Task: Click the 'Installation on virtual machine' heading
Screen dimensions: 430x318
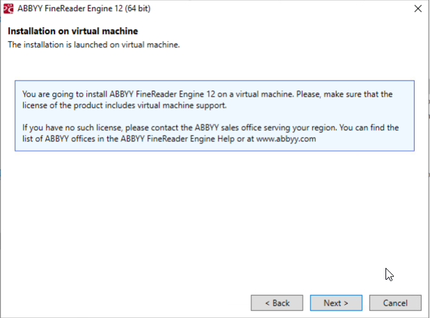Action: click(72, 31)
